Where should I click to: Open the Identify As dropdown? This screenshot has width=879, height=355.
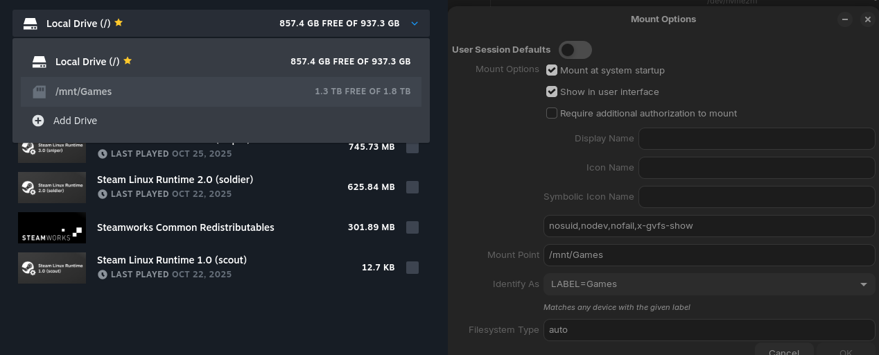click(x=708, y=284)
